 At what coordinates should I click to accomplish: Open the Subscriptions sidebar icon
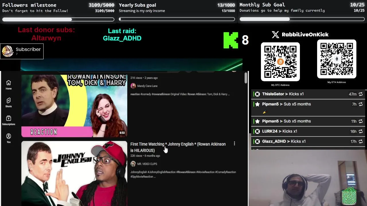(9, 120)
